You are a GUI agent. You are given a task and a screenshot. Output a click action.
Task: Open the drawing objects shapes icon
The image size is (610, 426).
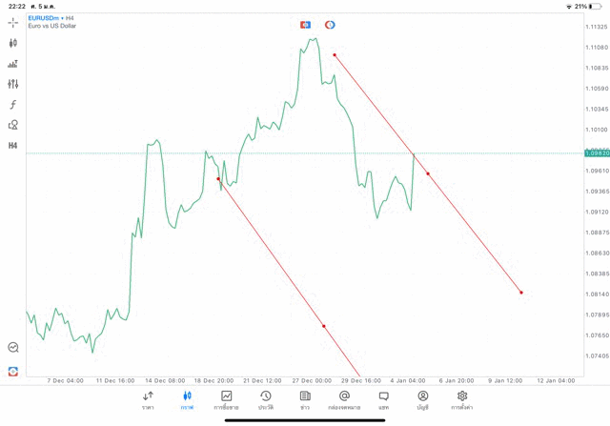coord(13,125)
